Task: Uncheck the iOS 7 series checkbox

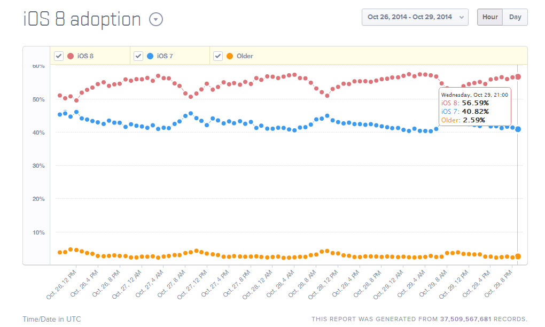Action: pyautogui.click(x=138, y=56)
